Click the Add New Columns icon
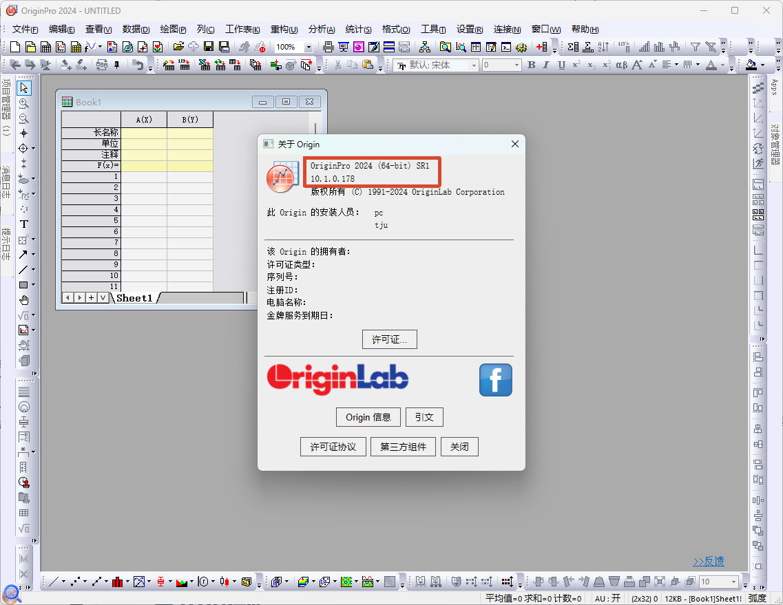 pos(541,47)
